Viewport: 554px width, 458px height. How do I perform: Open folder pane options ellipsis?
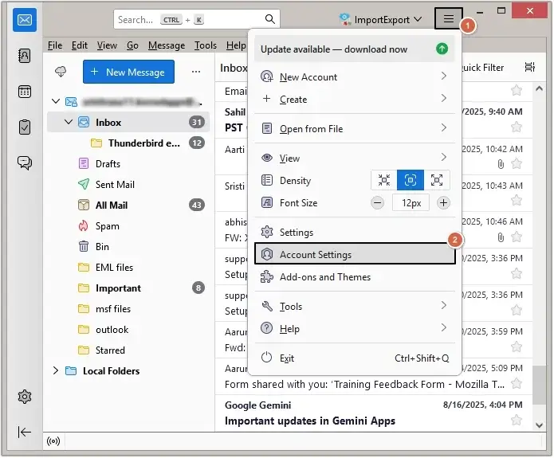196,72
